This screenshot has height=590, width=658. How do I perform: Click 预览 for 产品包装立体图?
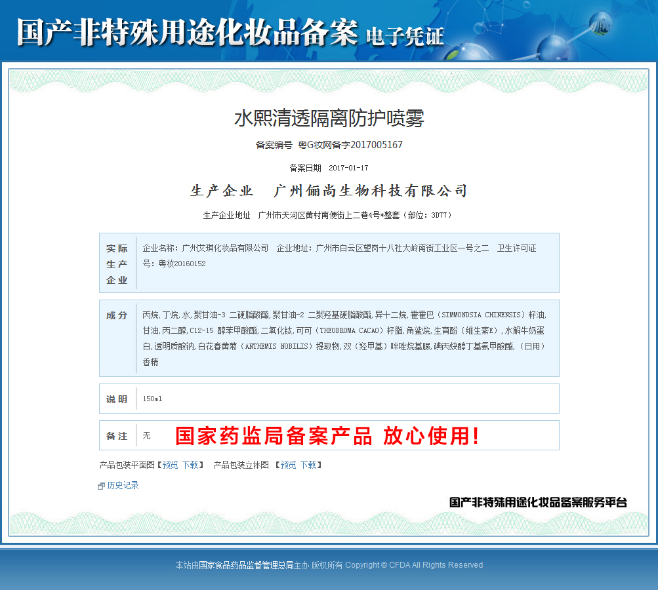tap(288, 465)
